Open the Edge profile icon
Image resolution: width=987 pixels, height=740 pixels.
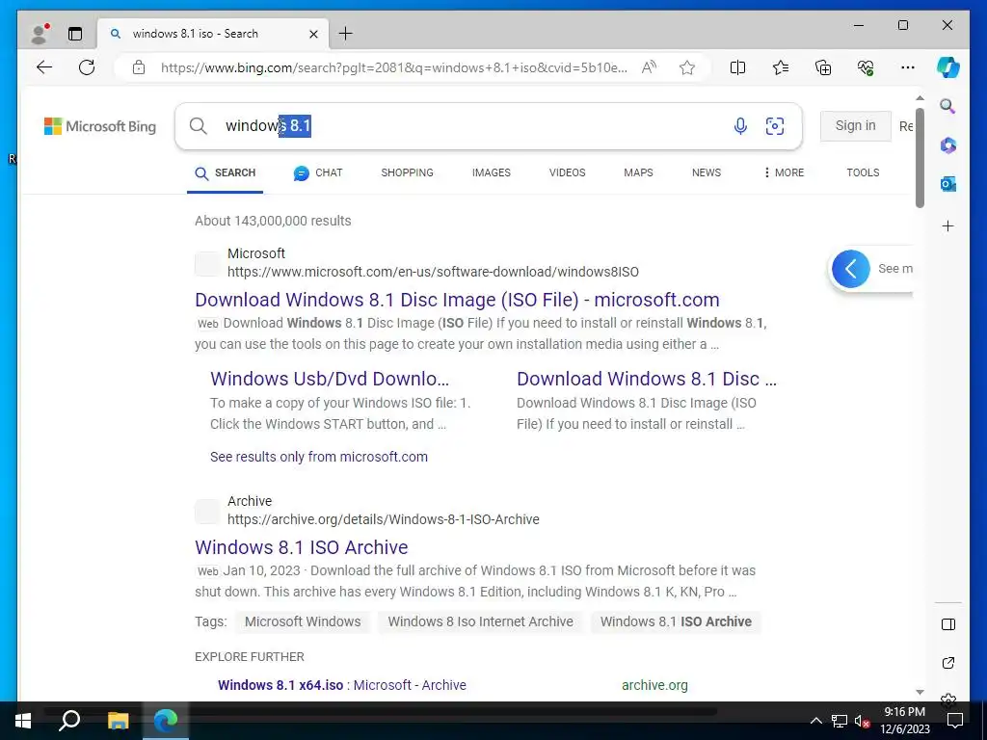pos(40,34)
